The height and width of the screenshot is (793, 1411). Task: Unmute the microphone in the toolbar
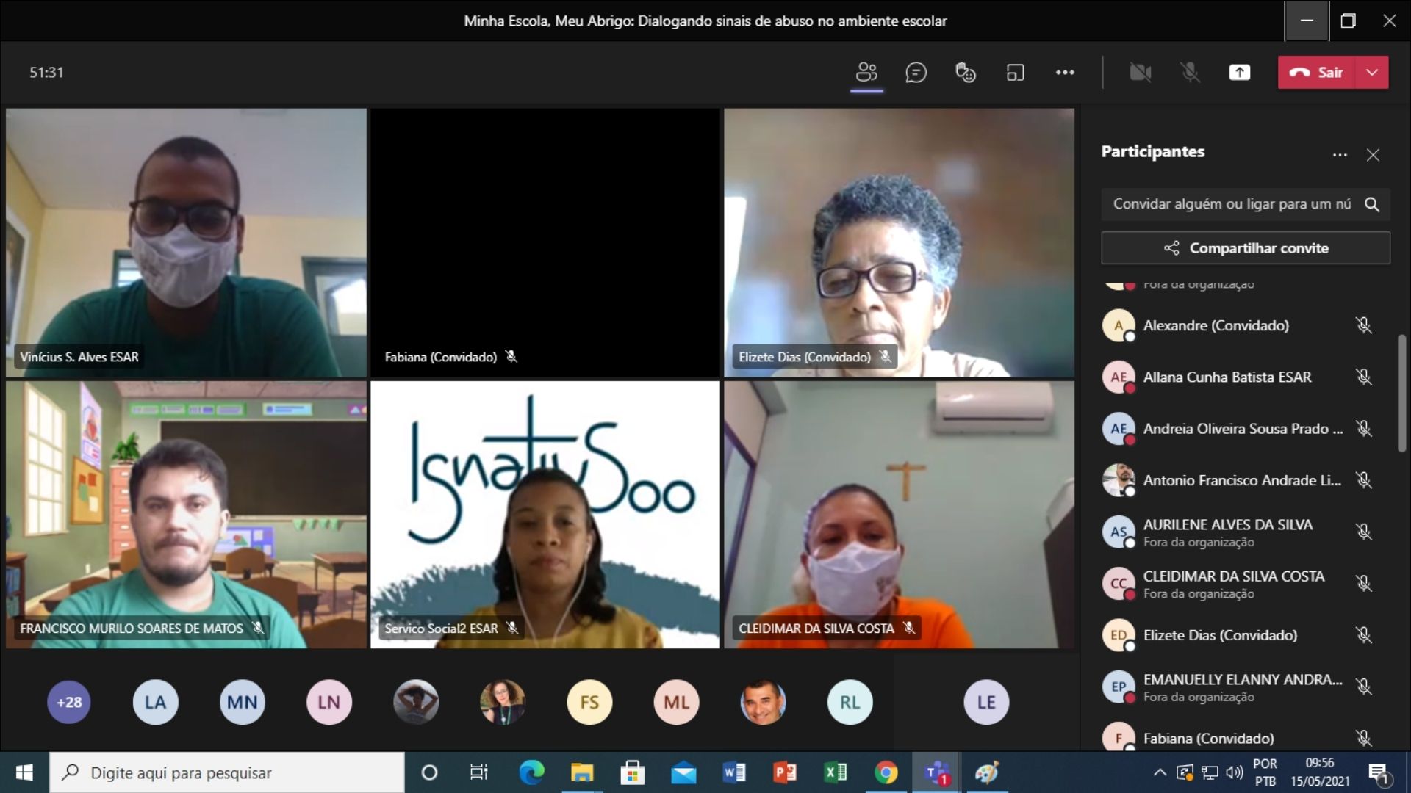click(1190, 73)
